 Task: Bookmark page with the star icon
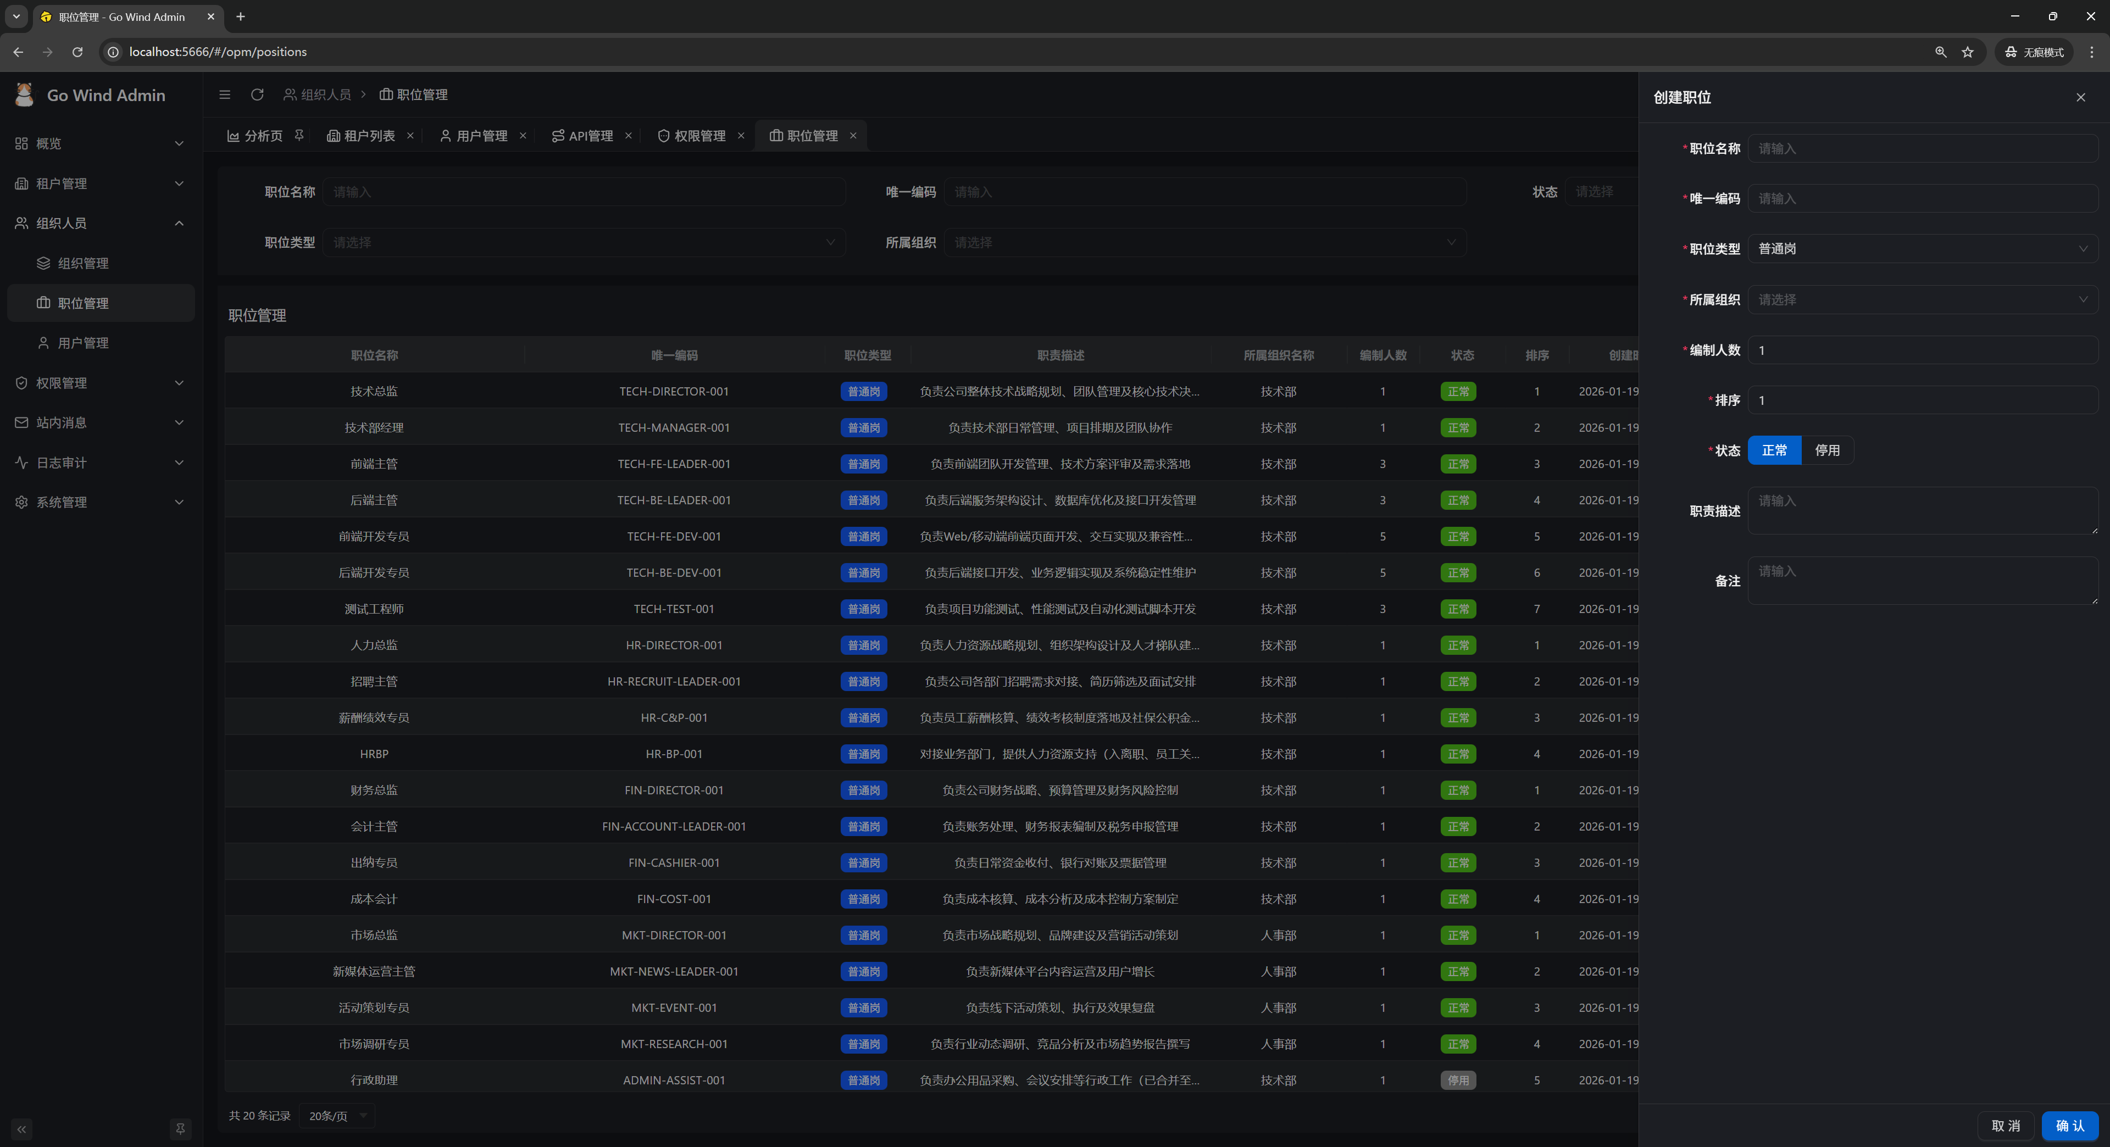point(1968,52)
